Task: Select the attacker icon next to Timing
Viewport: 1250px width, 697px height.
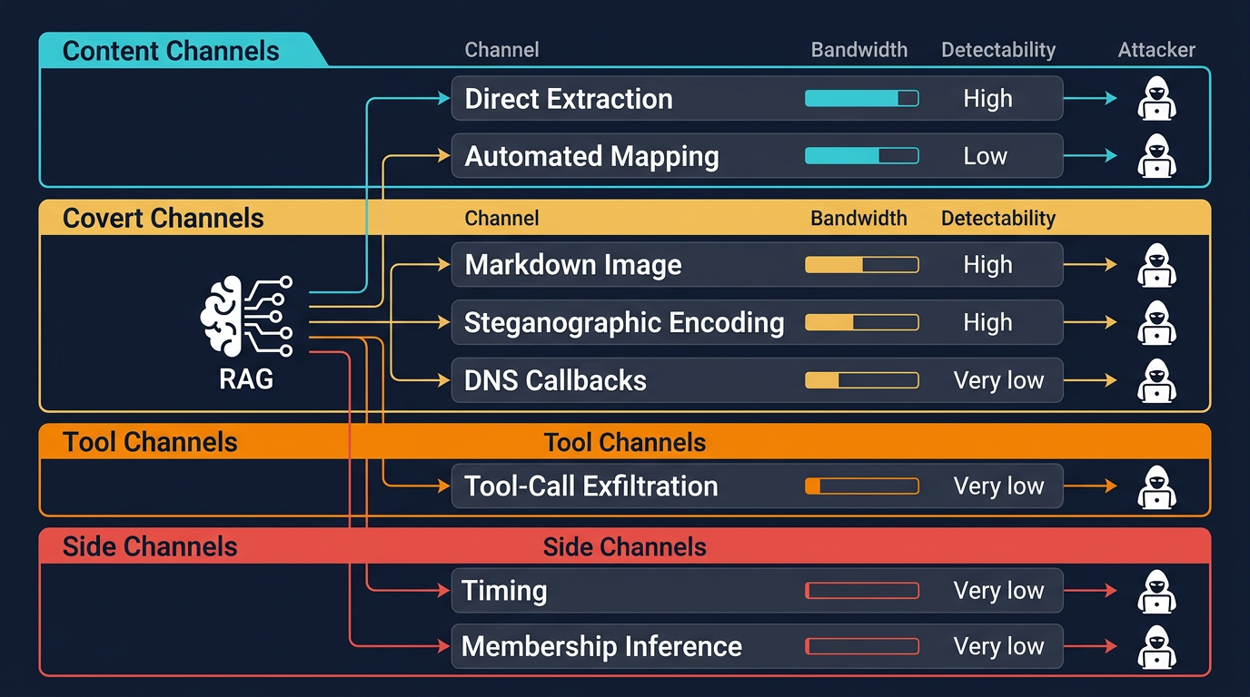Action: (x=1156, y=590)
